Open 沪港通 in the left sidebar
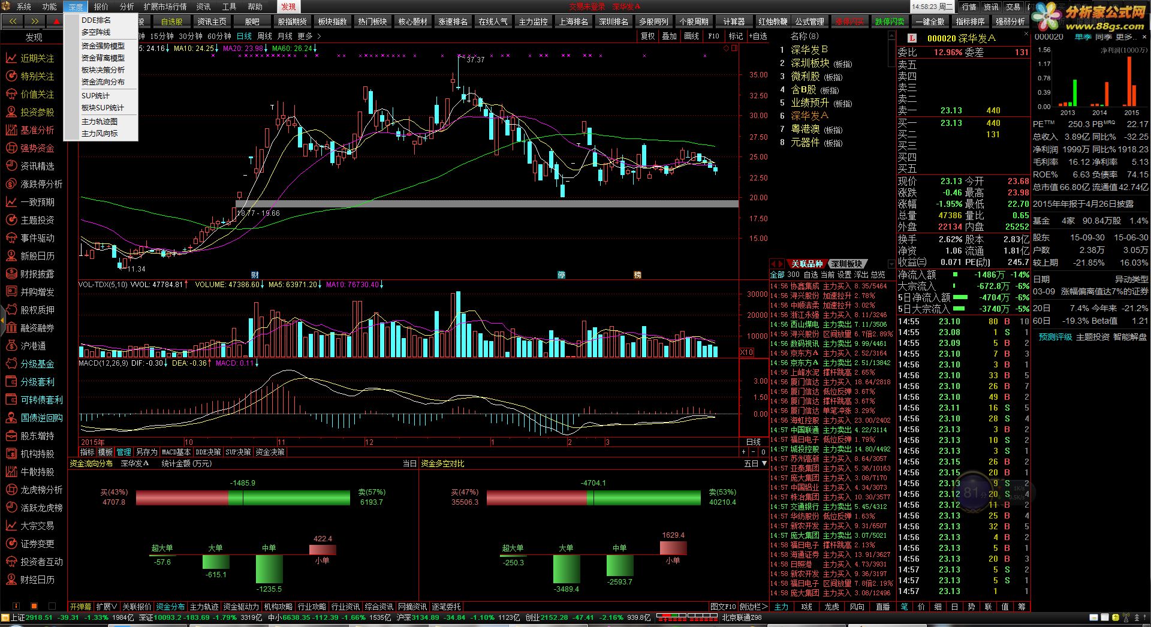This screenshot has width=1151, height=627. coord(33,346)
